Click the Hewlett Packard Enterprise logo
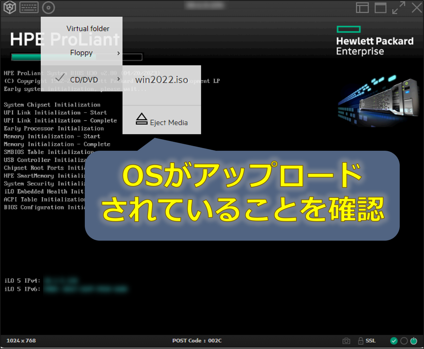 point(375,41)
